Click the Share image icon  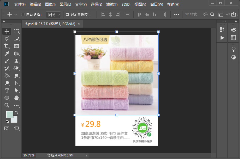(234, 14)
